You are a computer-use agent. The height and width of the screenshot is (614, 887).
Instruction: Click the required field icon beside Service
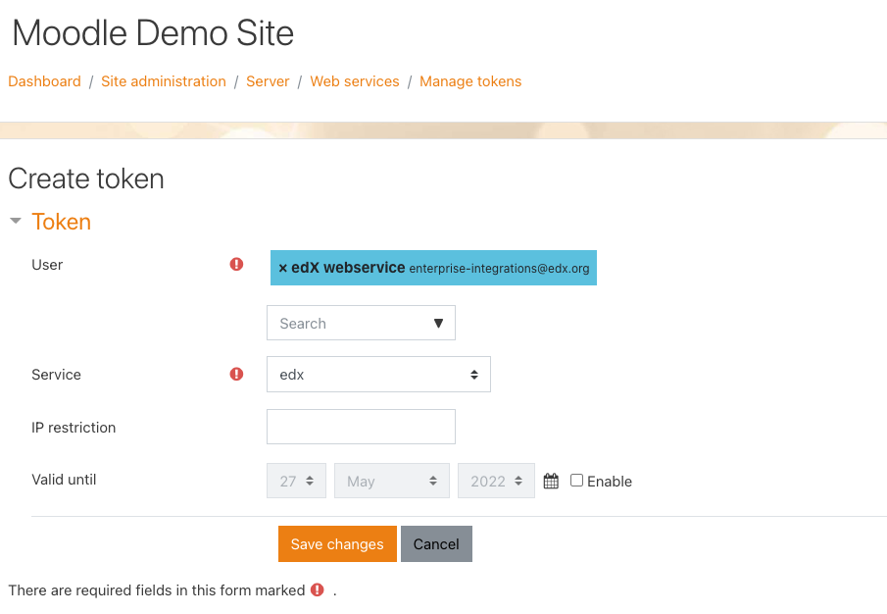[236, 374]
